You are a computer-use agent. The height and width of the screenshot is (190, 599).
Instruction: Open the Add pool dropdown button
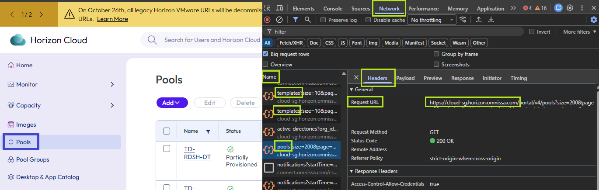pos(172,103)
